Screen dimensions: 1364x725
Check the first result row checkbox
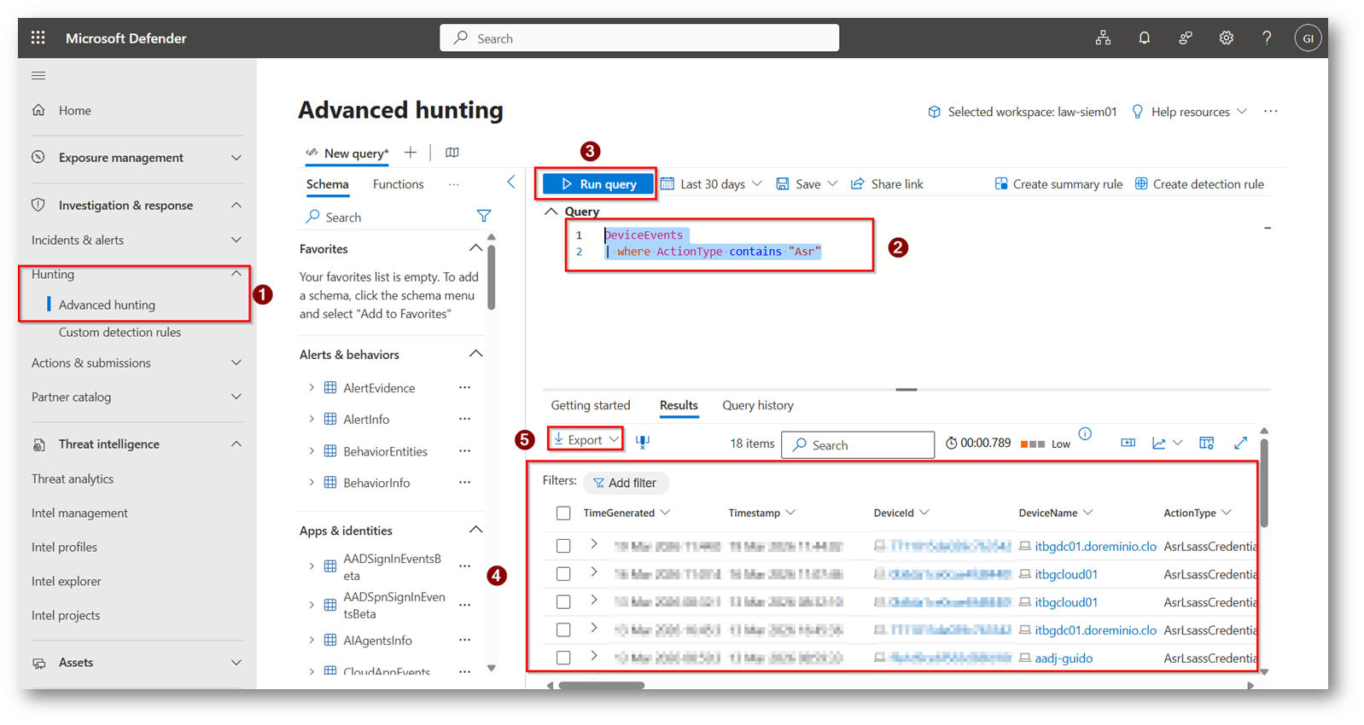tap(563, 546)
